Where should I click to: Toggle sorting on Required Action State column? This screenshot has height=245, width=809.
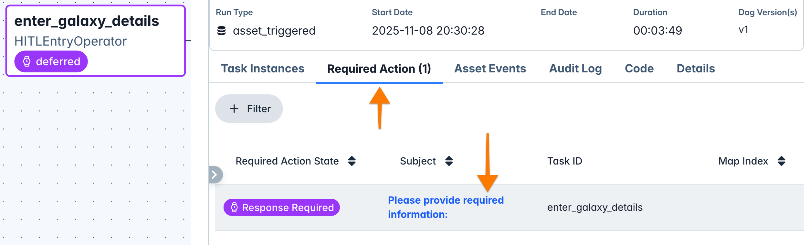[x=352, y=161]
